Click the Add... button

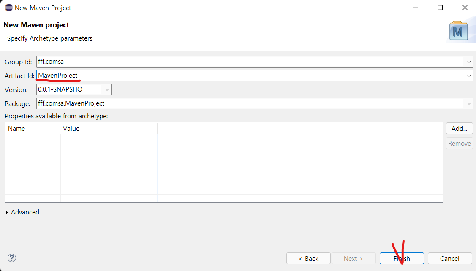(459, 128)
